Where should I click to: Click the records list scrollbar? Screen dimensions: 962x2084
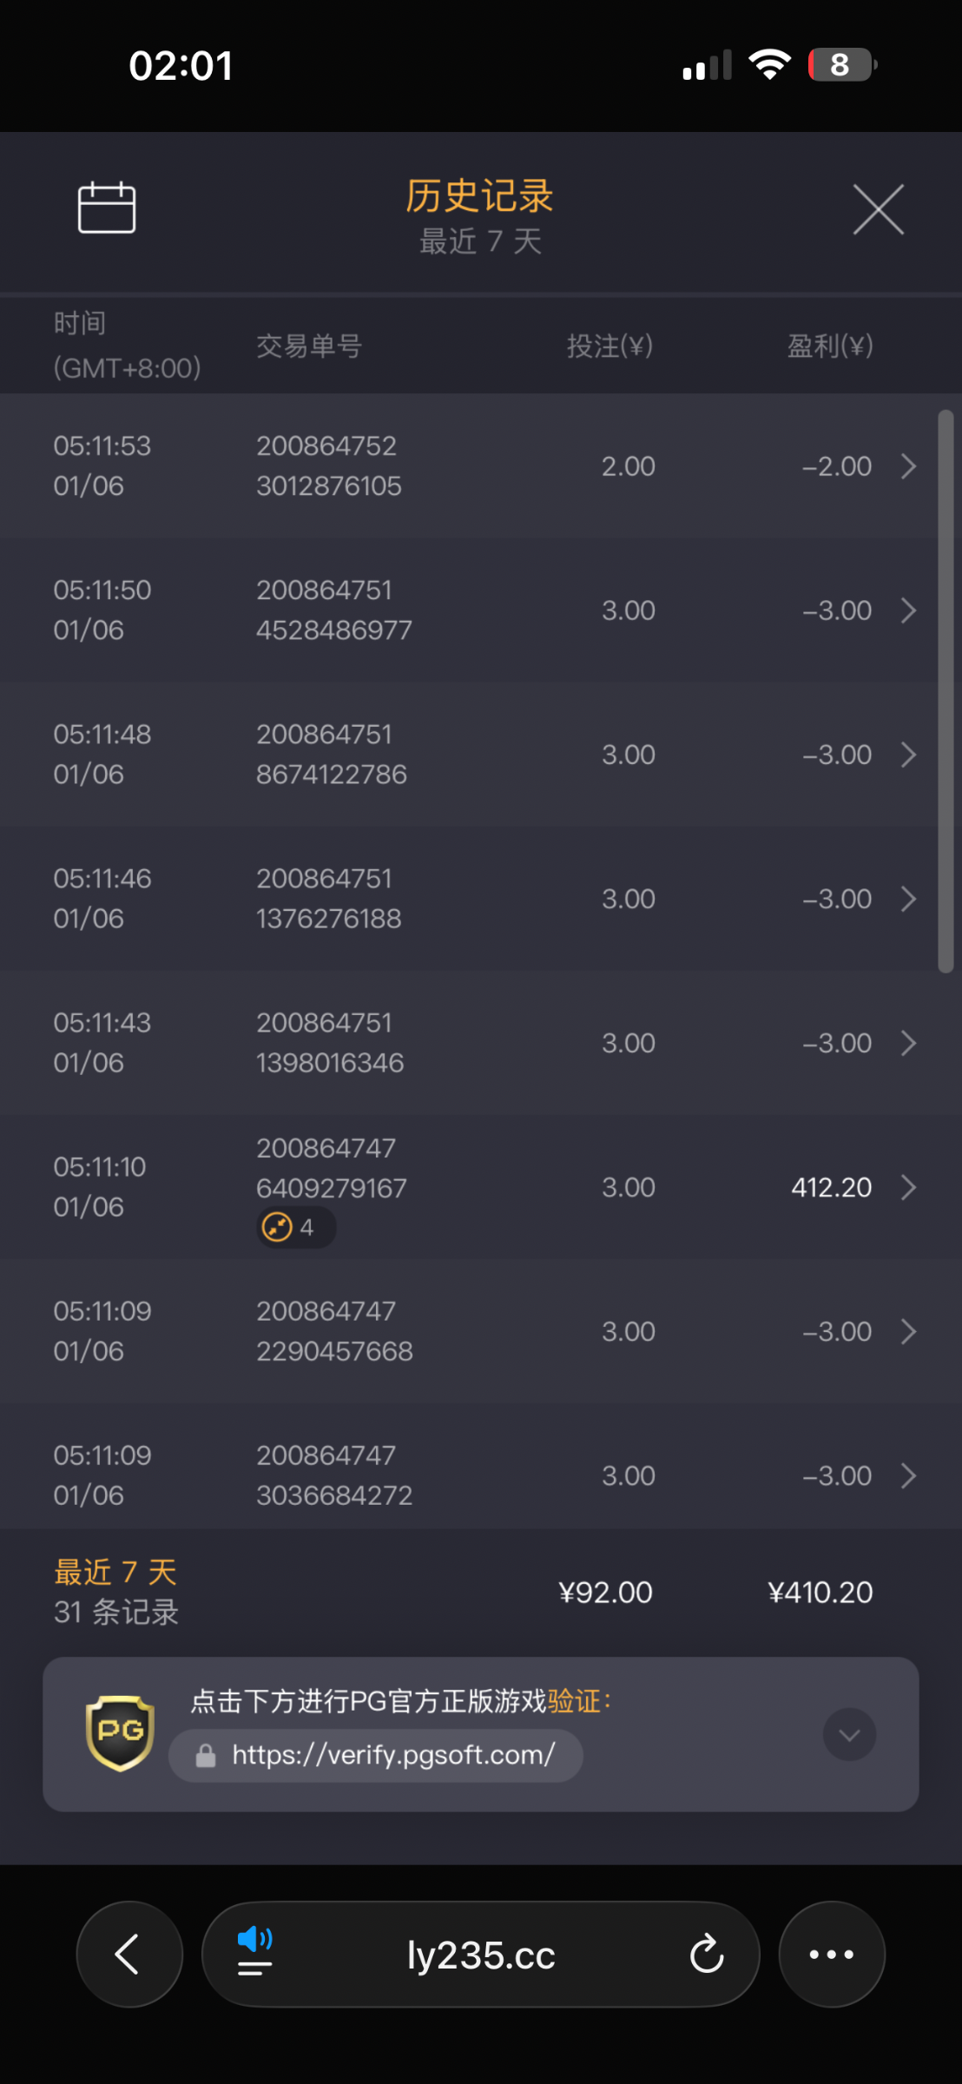pos(946,691)
